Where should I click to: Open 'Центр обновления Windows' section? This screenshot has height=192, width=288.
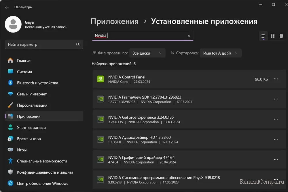coord(42,183)
